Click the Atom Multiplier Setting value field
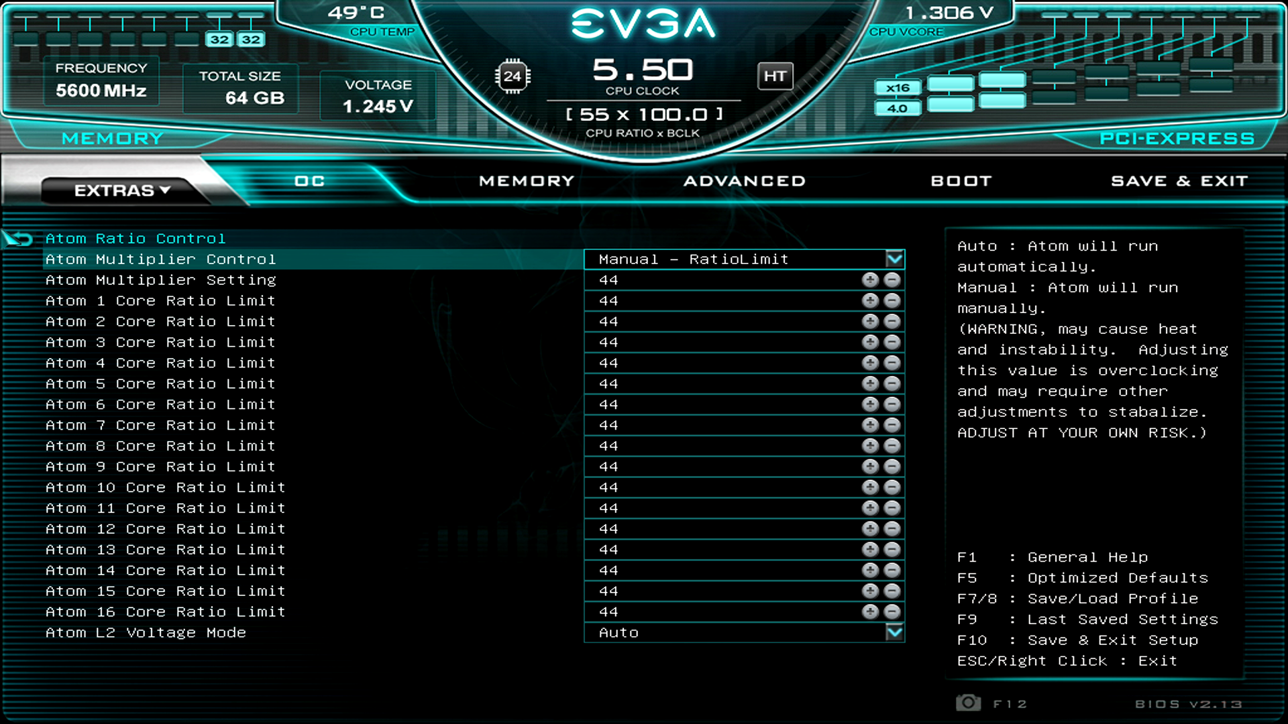Image resolution: width=1288 pixels, height=724 pixels. [x=745, y=280]
